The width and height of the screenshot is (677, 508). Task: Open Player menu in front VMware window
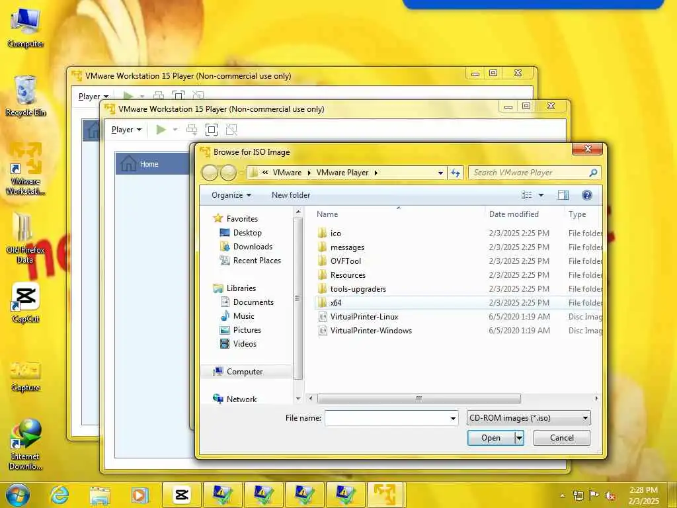click(x=126, y=130)
